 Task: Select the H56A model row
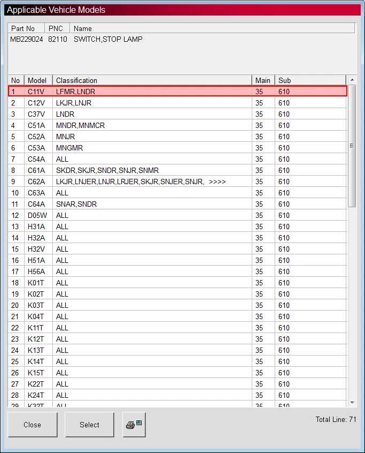click(x=177, y=272)
